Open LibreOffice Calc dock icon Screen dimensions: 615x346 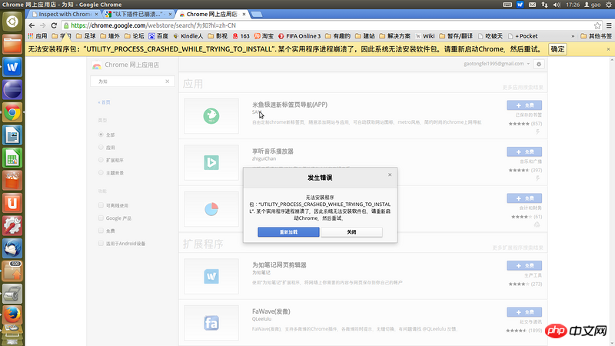[12, 158]
